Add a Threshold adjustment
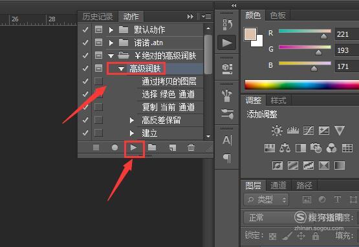Screen dimensions: 359x247 point(309,165)
